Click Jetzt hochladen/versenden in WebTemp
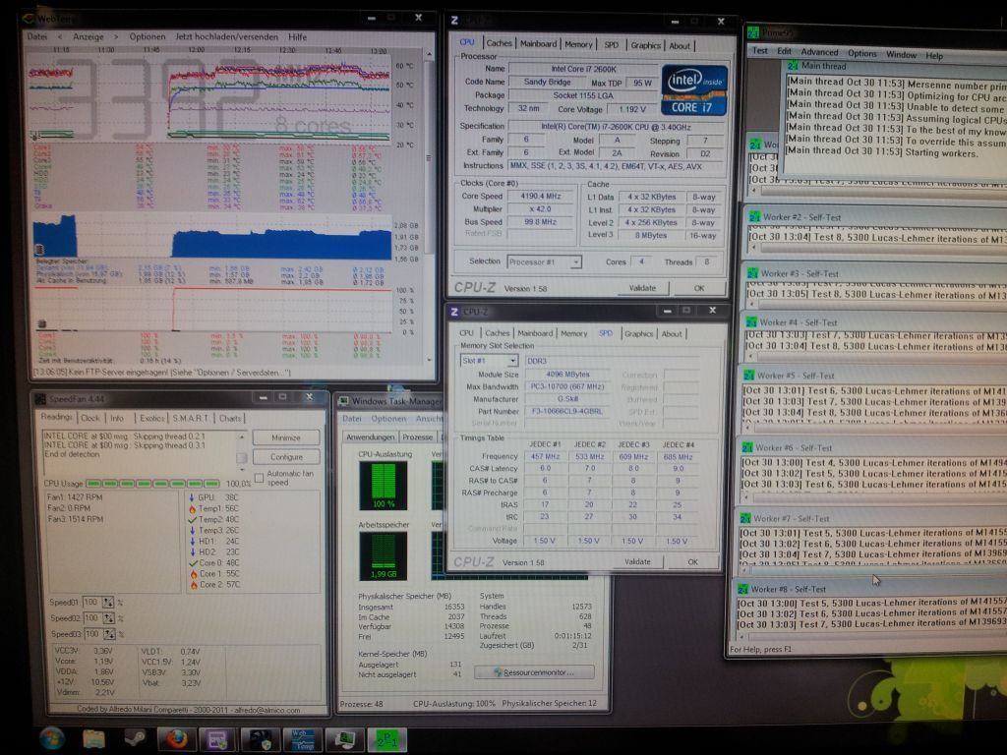1007x755 pixels. click(x=227, y=36)
